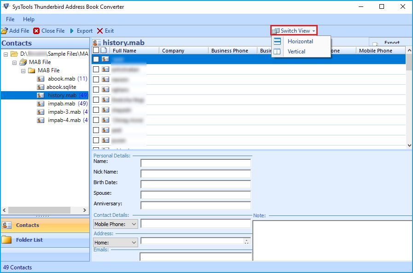Screen dimensions: 413x273
Task: Select history.mab in the tree
Action: [x=62, y=95]
